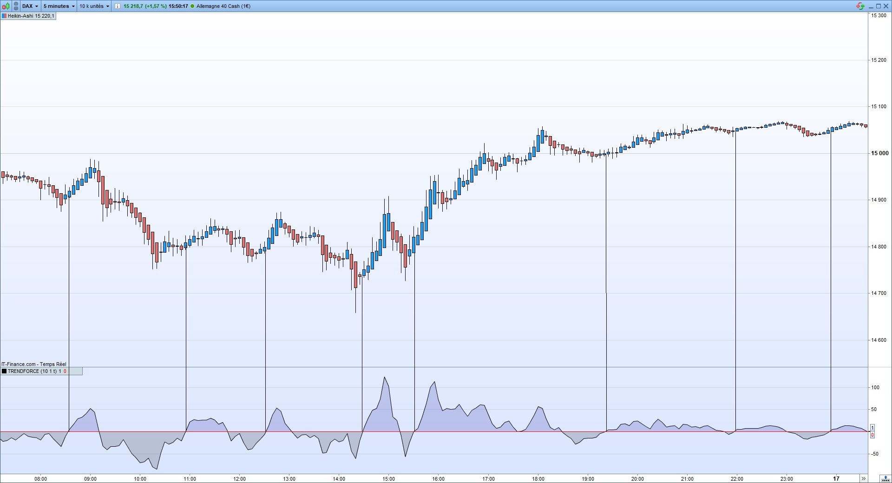Click the Allemagne 40 Cash (1€) label

[223, 6]
